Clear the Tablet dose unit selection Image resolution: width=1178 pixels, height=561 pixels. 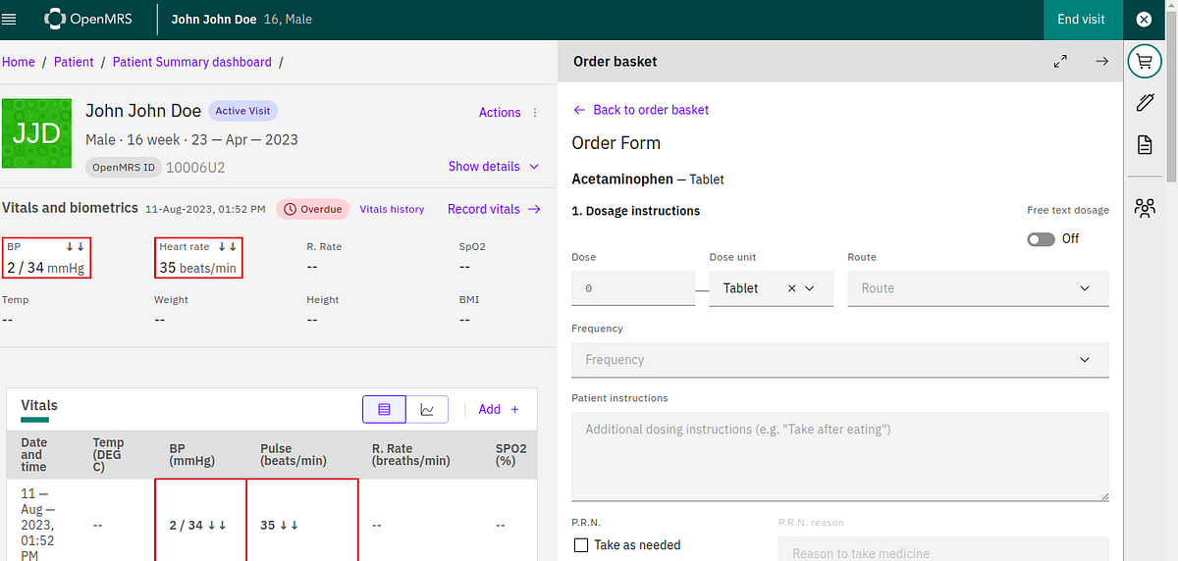[792, 288]
